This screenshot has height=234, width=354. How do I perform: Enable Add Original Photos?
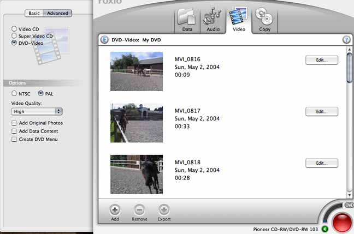click(x=14, y=123)
